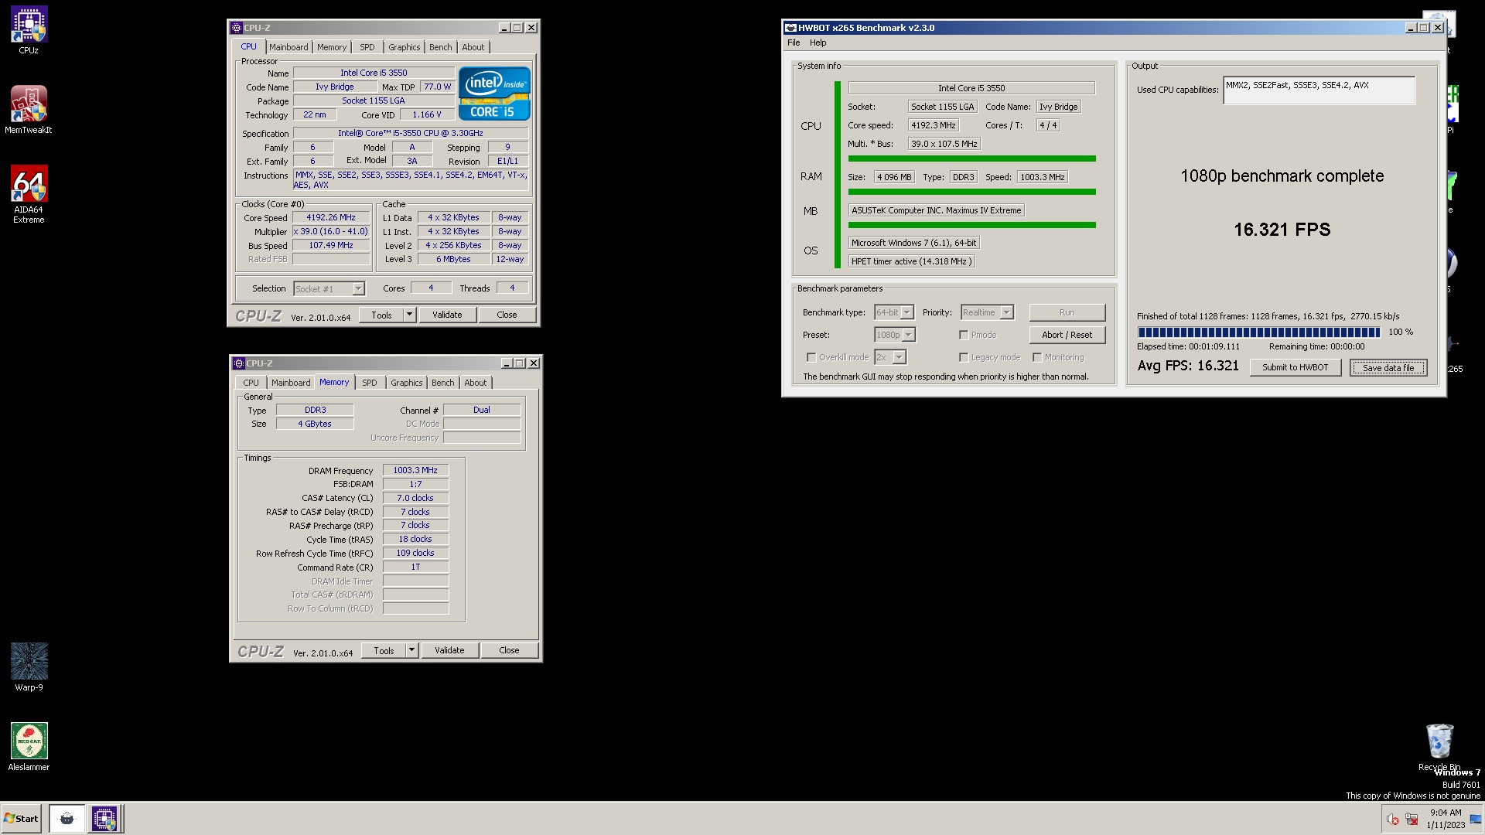The image size is (1485, 835).
Task: Expand Tools arrow in CPU-Z Memory window
Action: (x=412, y=650)
